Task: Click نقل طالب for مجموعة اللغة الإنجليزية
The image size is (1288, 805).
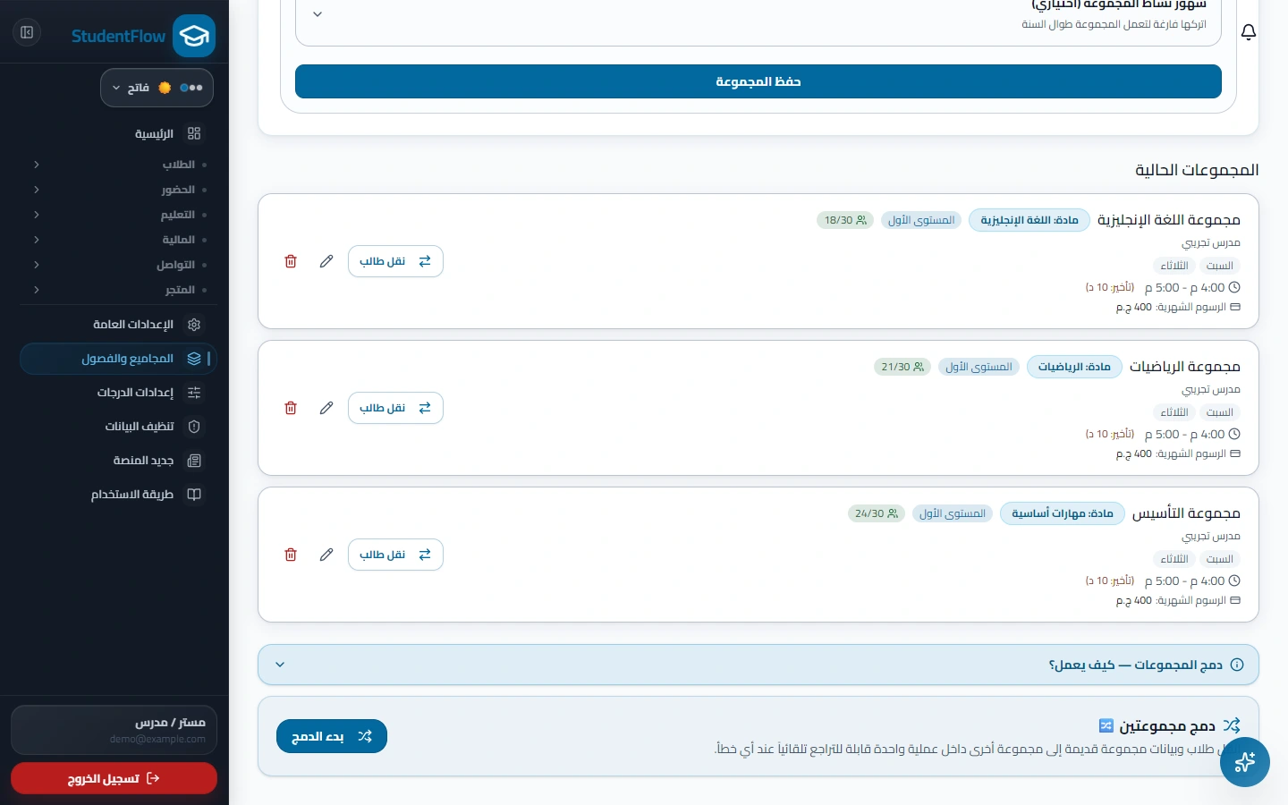Action: tap(395, 261)
